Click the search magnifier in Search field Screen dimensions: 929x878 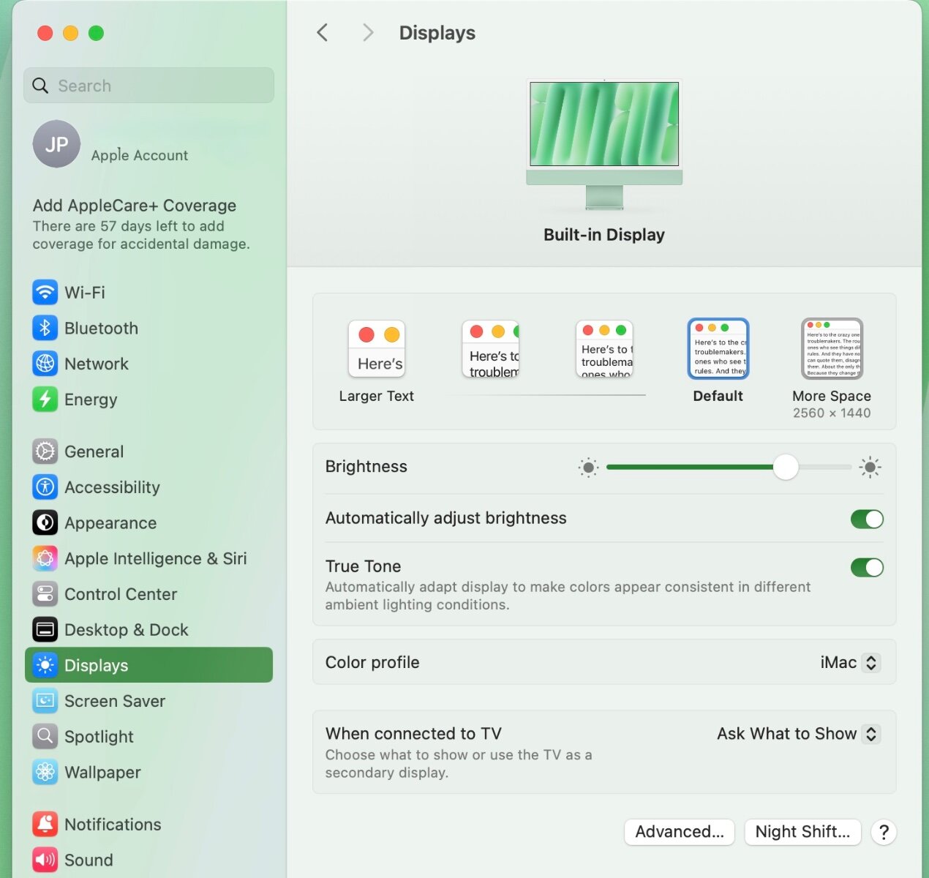(41, 86)
